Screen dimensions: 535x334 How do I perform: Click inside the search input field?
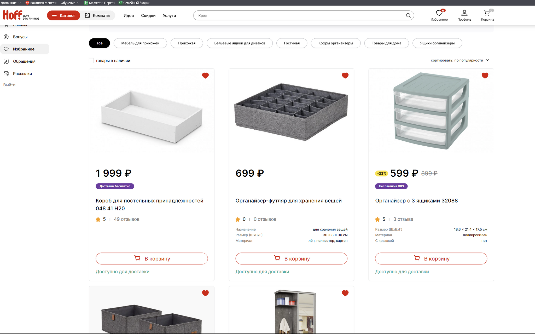(287, 15)
